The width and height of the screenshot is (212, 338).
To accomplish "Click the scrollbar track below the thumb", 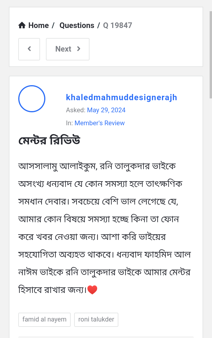I will [x=211, y=206].
